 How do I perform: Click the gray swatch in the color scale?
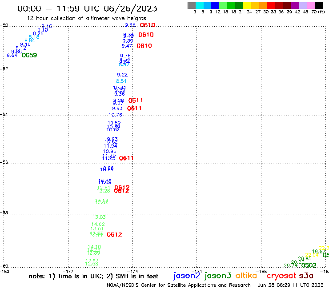pos(192,5)
